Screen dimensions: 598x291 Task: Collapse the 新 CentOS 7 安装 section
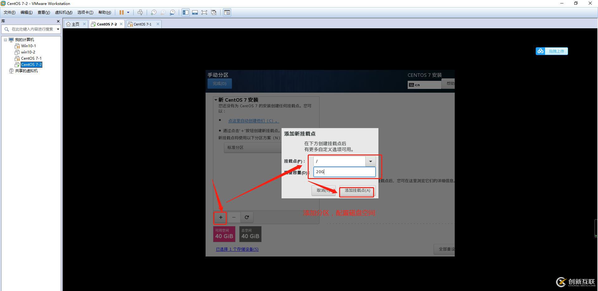216,100
